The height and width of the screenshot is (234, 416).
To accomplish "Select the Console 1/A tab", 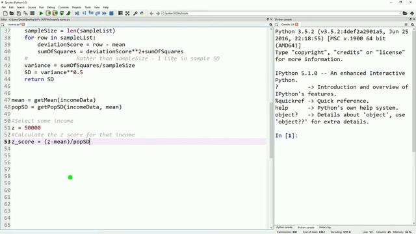I will [x=287, y=25].
